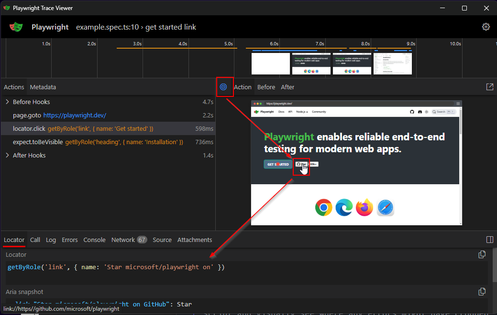Image resolution: width=497 pixels, height=315 pixels.
Task: Click the test title 'example.spec.ts:10 › get started link'
Action: (x=136, y=27)
